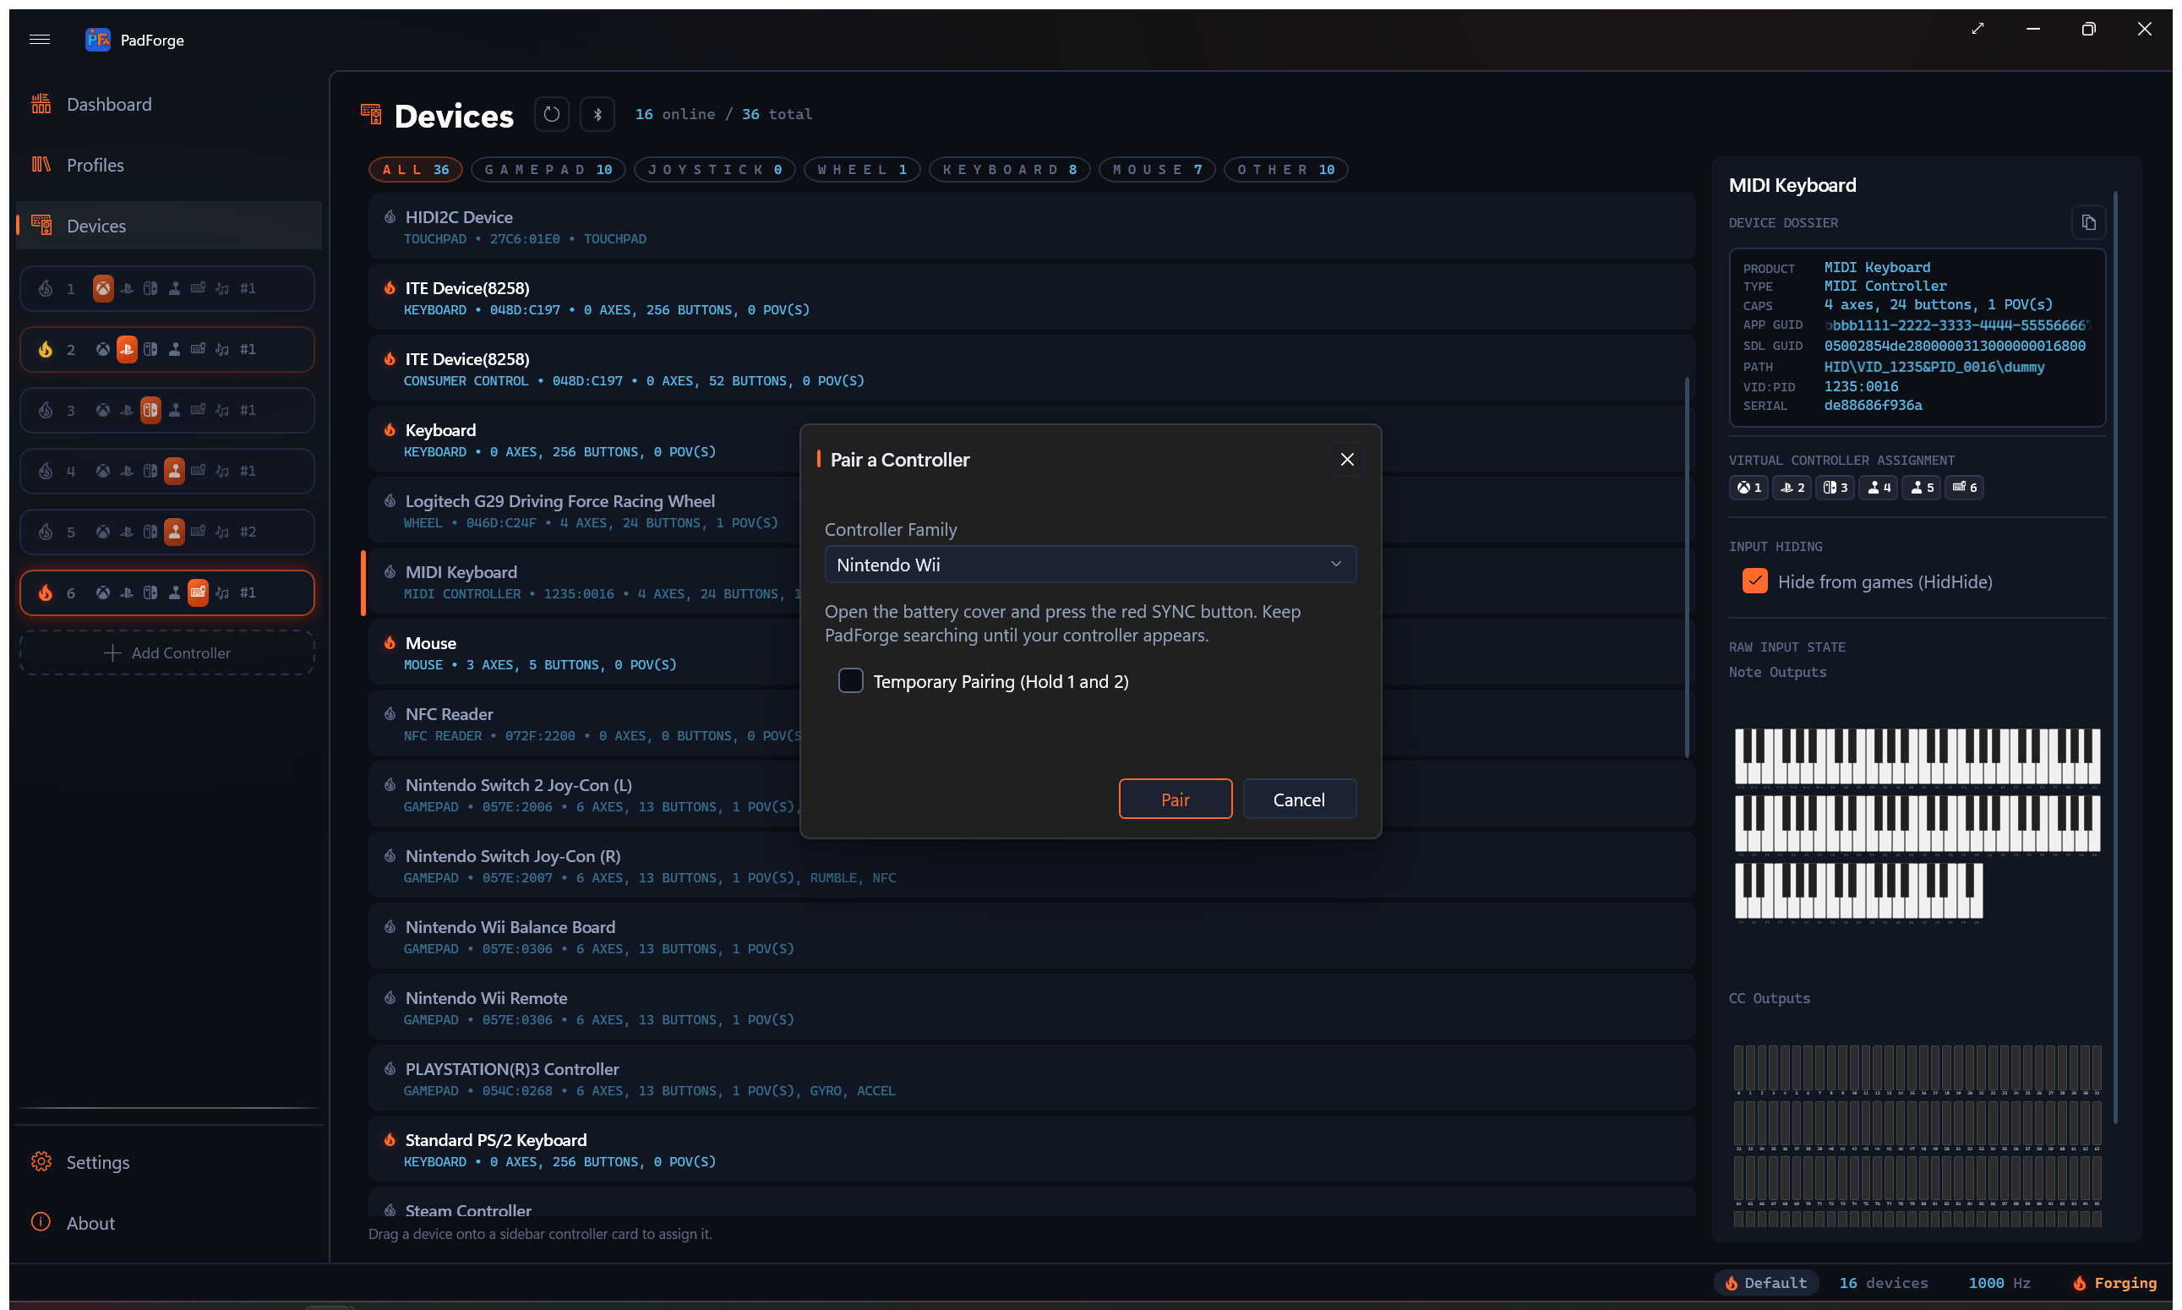Toggle the flame power icon on controller 3

(x=45, y=411)
